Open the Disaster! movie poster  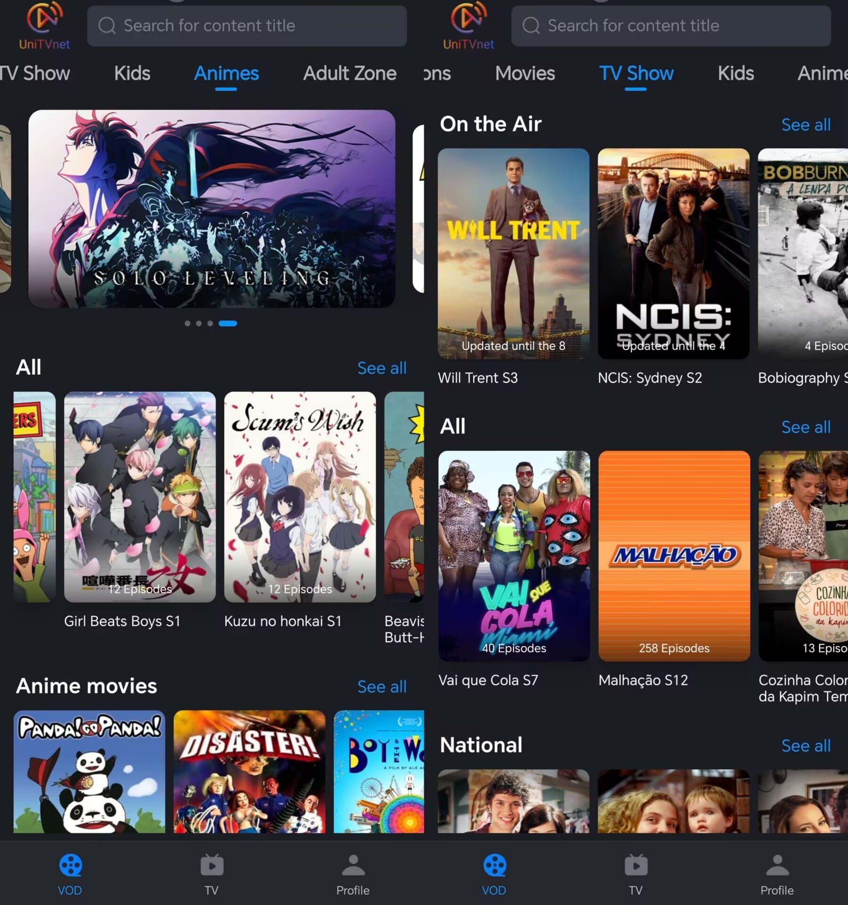tap(250, 772)
